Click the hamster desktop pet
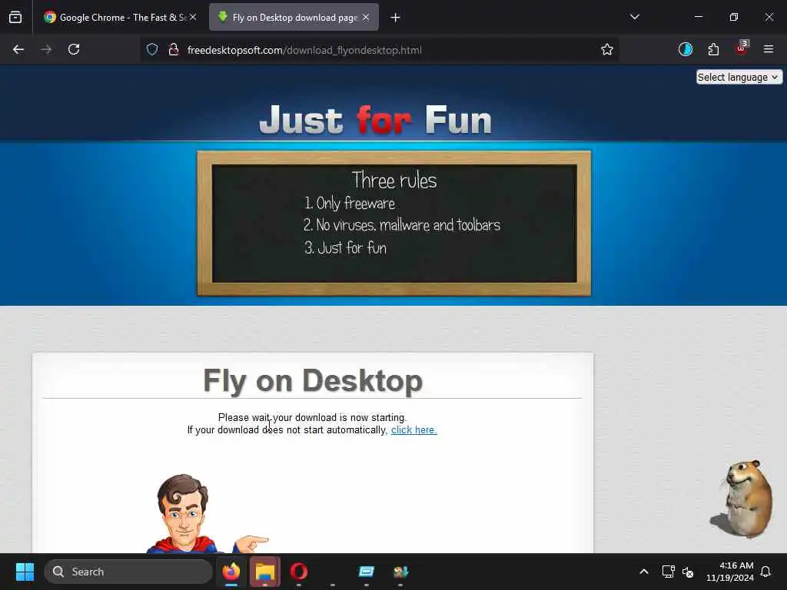787x590 pixels. [x=743, y=499]
